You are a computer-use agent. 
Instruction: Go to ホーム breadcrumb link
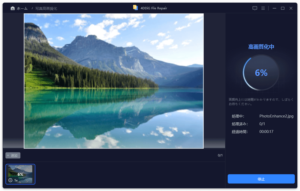pyautogui.click(x=22, y=9)
